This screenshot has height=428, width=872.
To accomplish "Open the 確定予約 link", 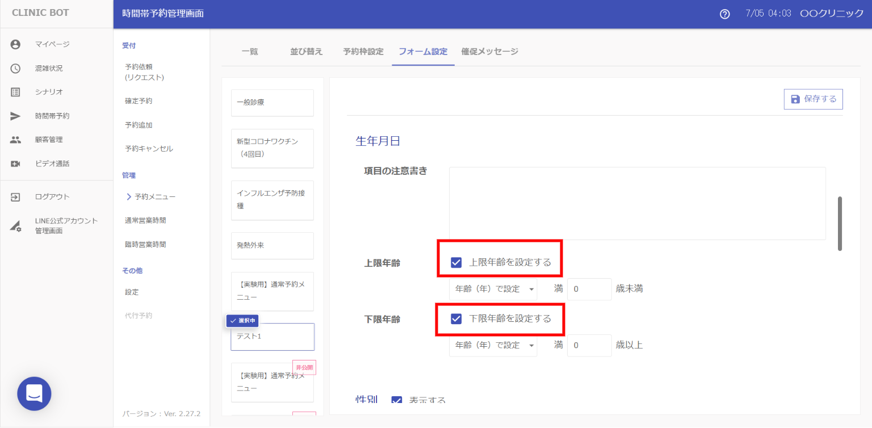I will [139, 101].
